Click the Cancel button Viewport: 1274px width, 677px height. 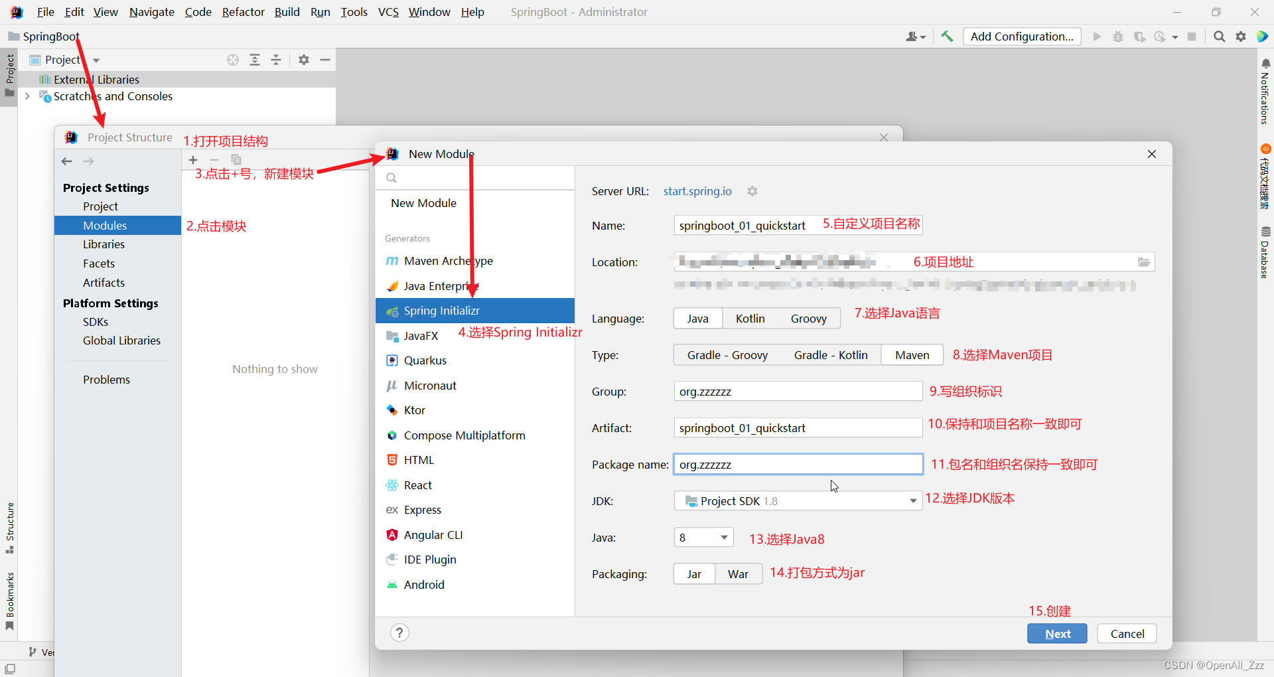coord(1127,634)
